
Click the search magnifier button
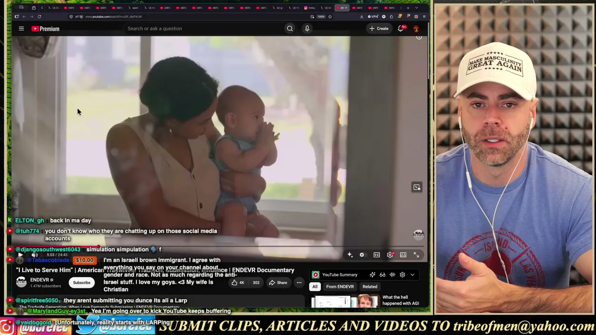[290, 28]
